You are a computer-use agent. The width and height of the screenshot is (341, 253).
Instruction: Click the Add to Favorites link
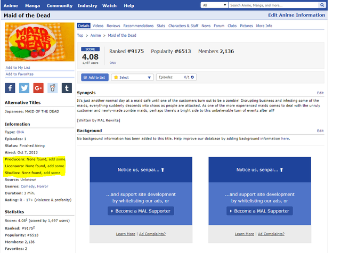tap(20, 74)
